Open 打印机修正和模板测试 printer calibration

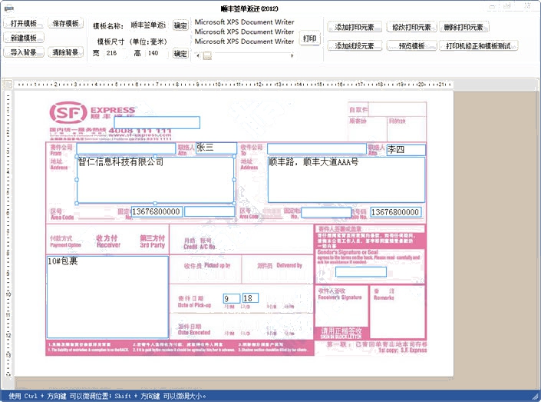(x=480, y=46)
